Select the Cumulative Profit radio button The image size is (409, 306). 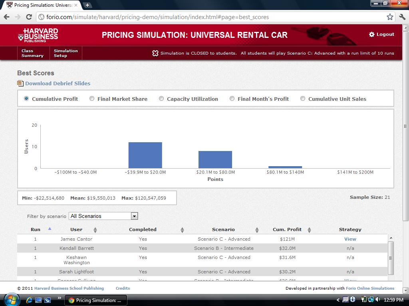(26, 99)
